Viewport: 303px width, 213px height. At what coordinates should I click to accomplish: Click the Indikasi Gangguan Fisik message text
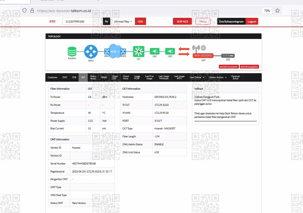[x=225, y=100]
